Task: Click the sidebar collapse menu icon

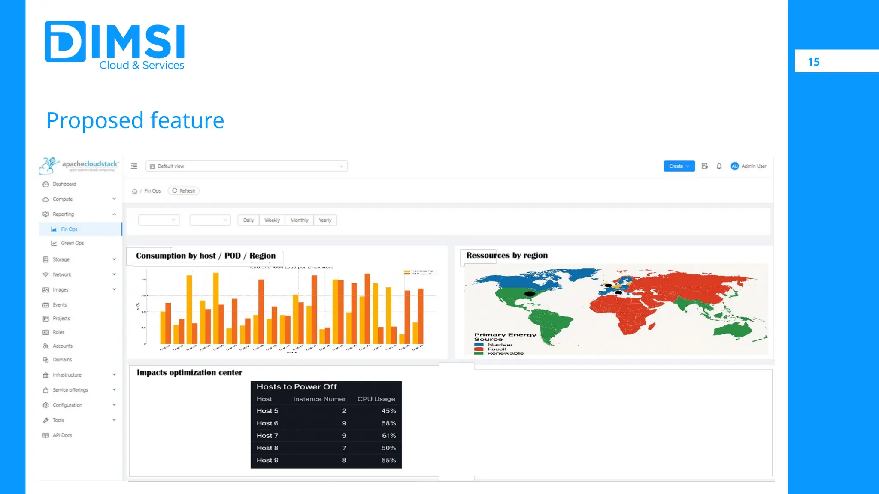Action: coord(134,166)
